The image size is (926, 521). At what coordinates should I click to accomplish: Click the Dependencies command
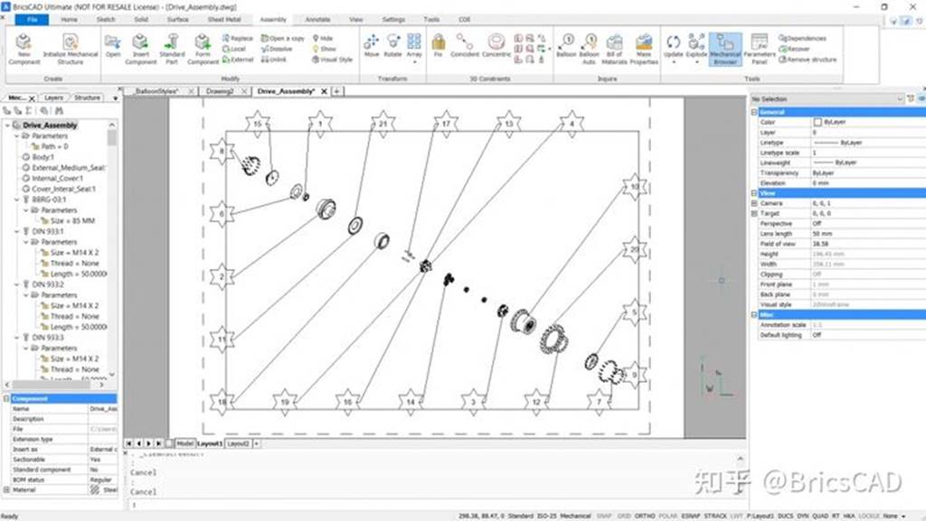coord(803,38)
